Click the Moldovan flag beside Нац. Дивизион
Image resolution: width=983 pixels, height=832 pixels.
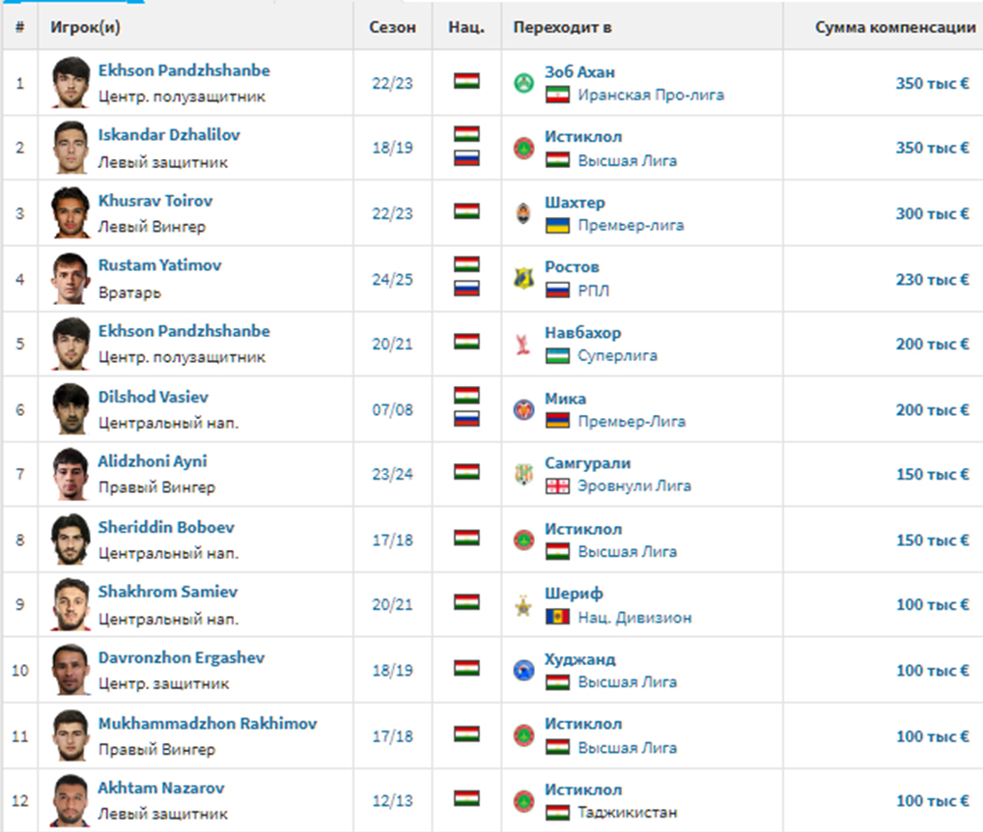[557, 618]
